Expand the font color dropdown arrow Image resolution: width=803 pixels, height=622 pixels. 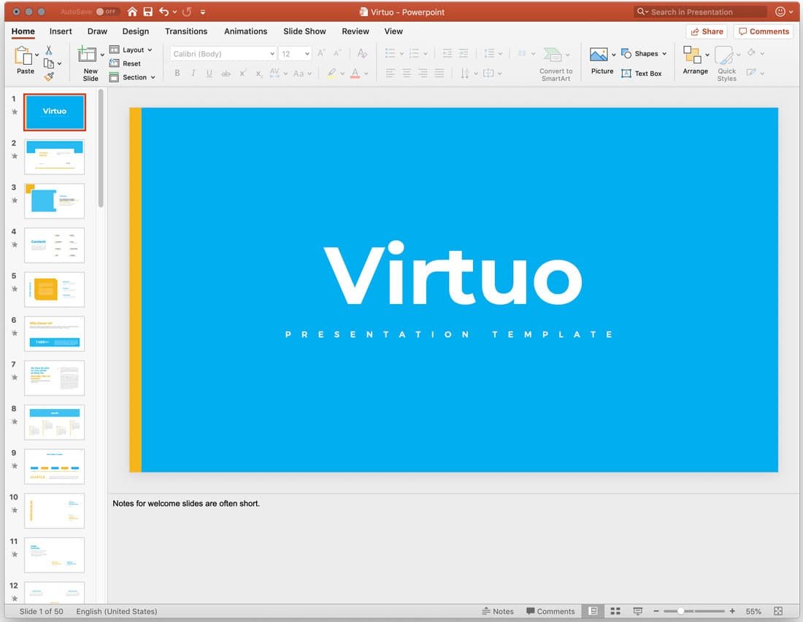click(x=364, y=73)
